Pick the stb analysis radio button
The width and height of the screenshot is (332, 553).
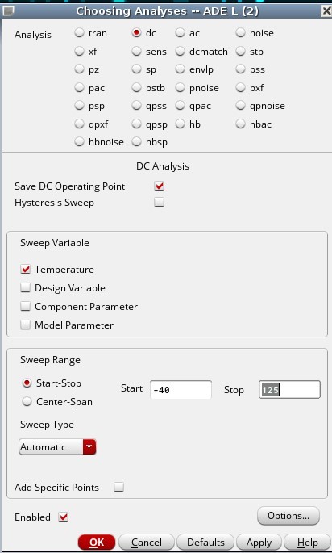[x=240, y=52]
